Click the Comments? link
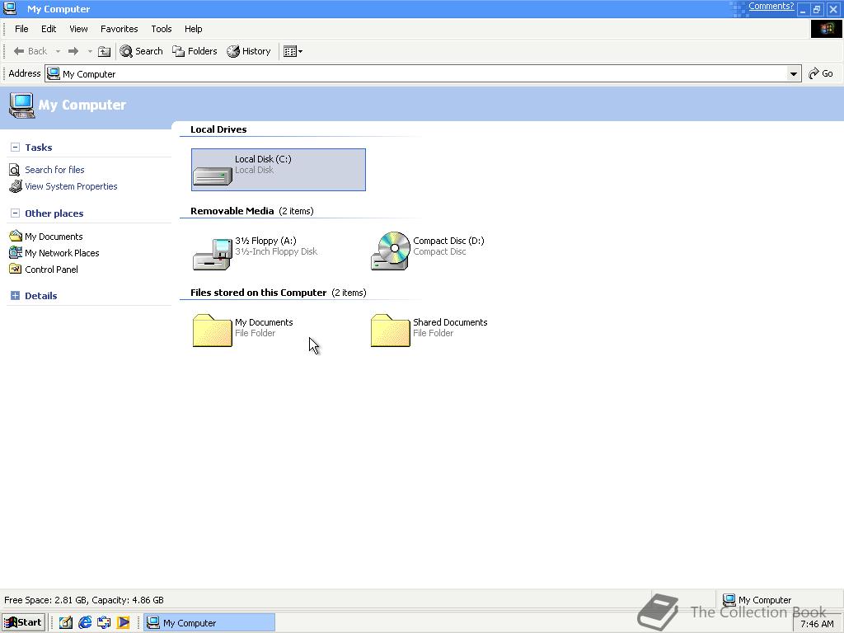 (771, 7)
